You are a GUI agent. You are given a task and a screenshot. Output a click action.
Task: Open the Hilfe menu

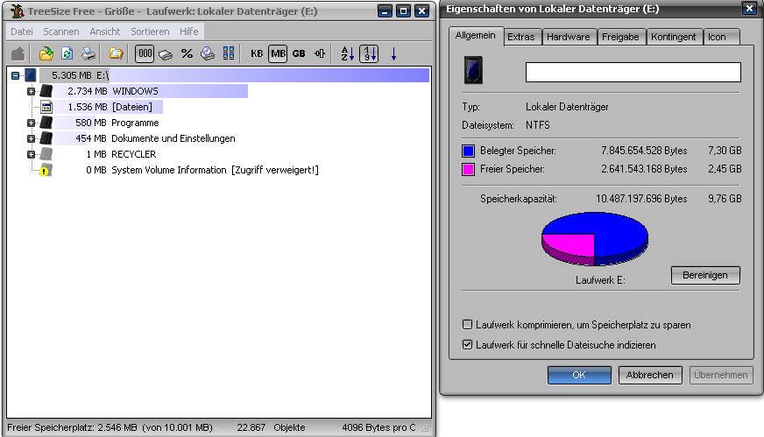click(x=189, y=32)
